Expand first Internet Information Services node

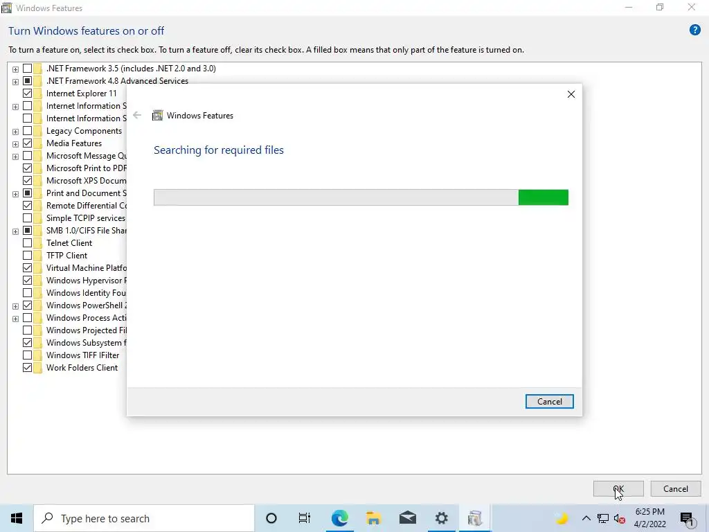coord(15,107)
